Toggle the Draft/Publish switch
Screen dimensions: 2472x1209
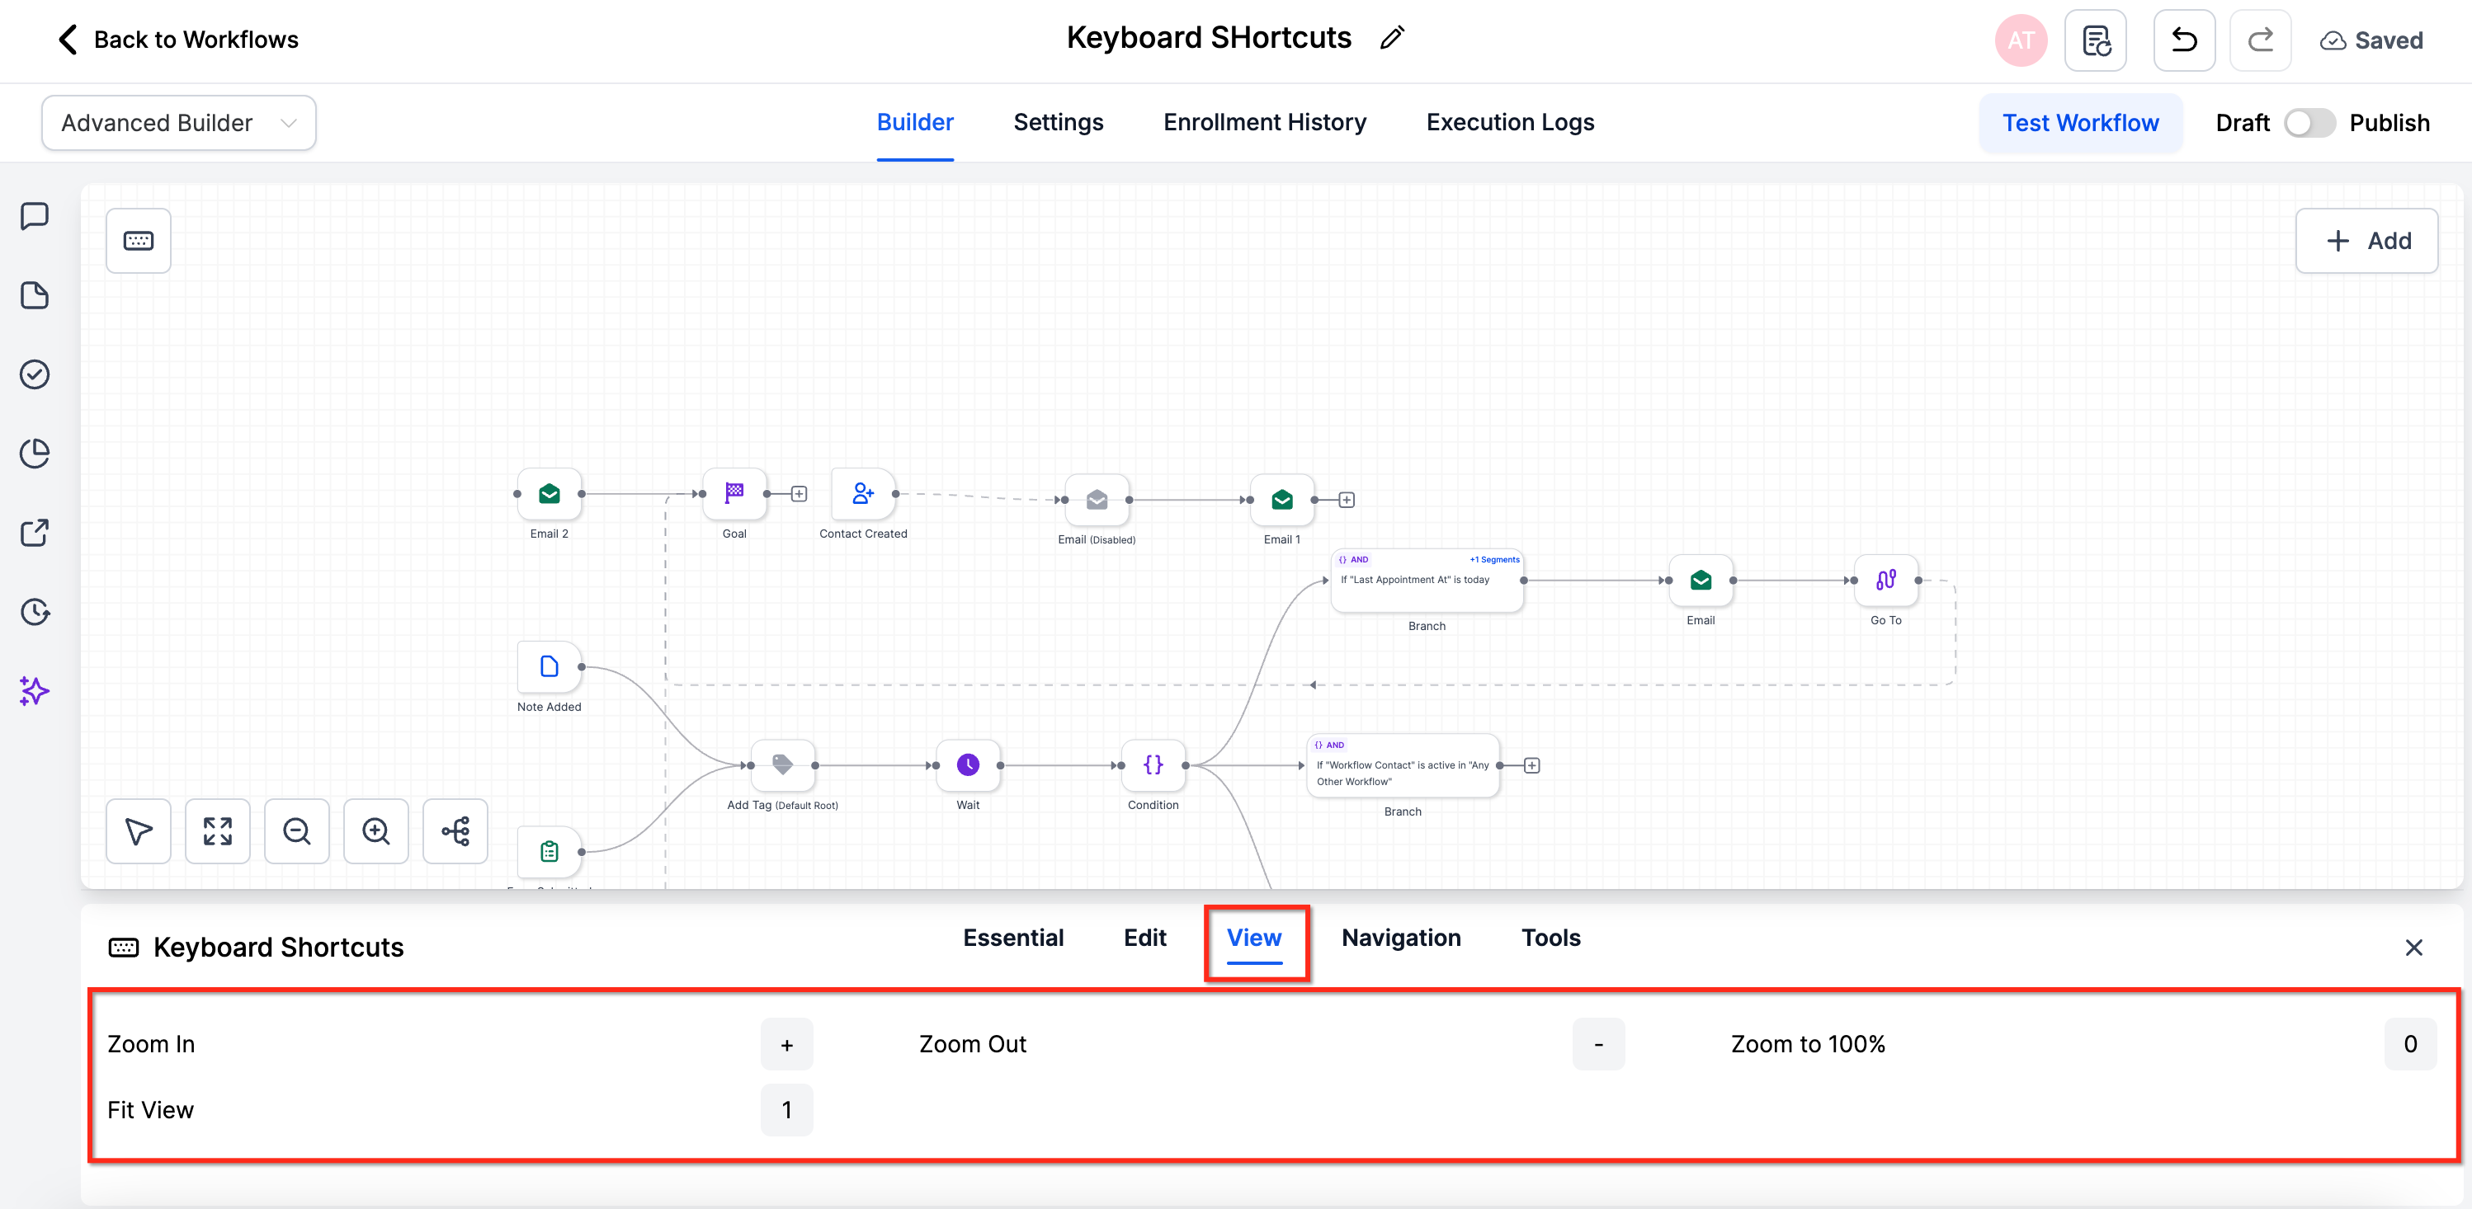click(x=2308, y=123)
